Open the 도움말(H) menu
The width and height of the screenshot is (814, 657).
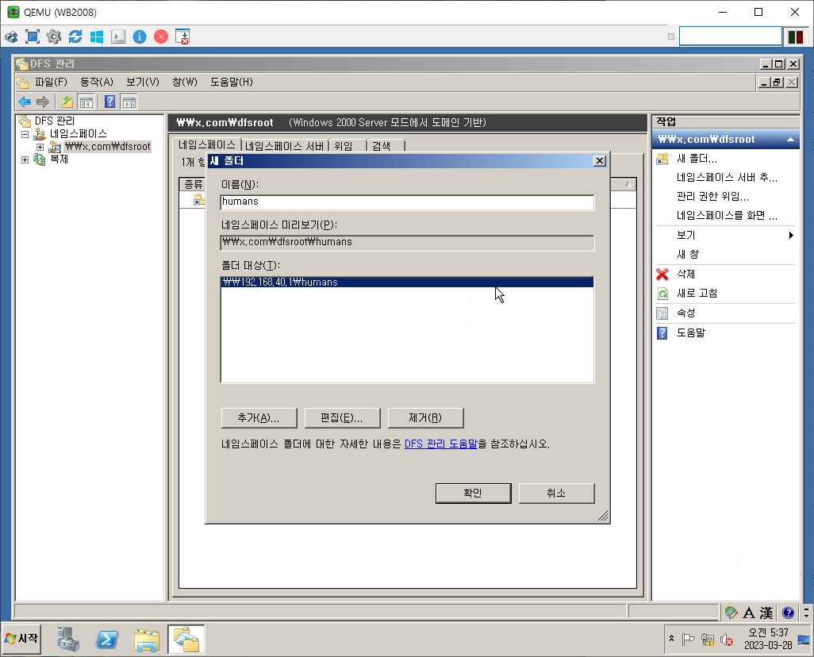point(232,82)
